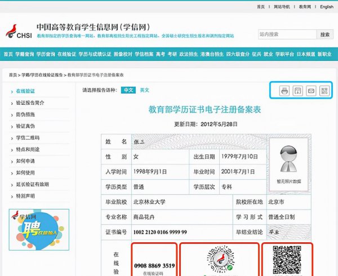This screenshot has height=276, width=338.
Task: Select 验证报告简介 in the sidebar
Action: 30,103
